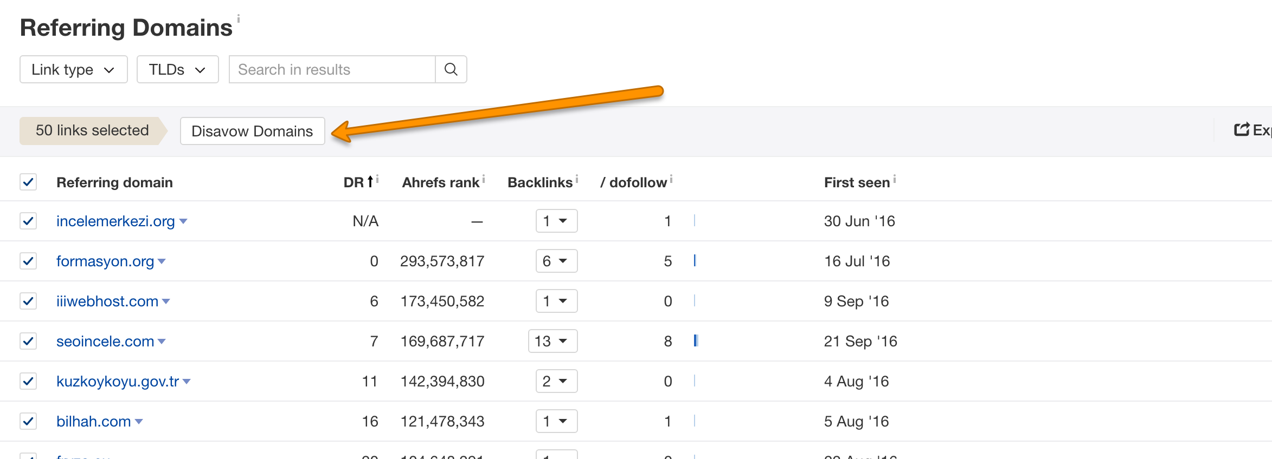Toggle the select-all checkbox in header
Image resolution: width=1272 pixels, height=459 pixels.
pos(28,182)
